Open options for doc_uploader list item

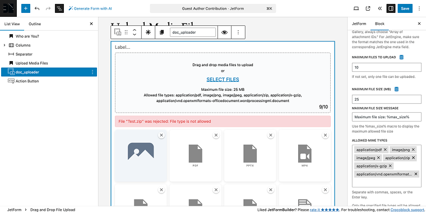[92, 72]
